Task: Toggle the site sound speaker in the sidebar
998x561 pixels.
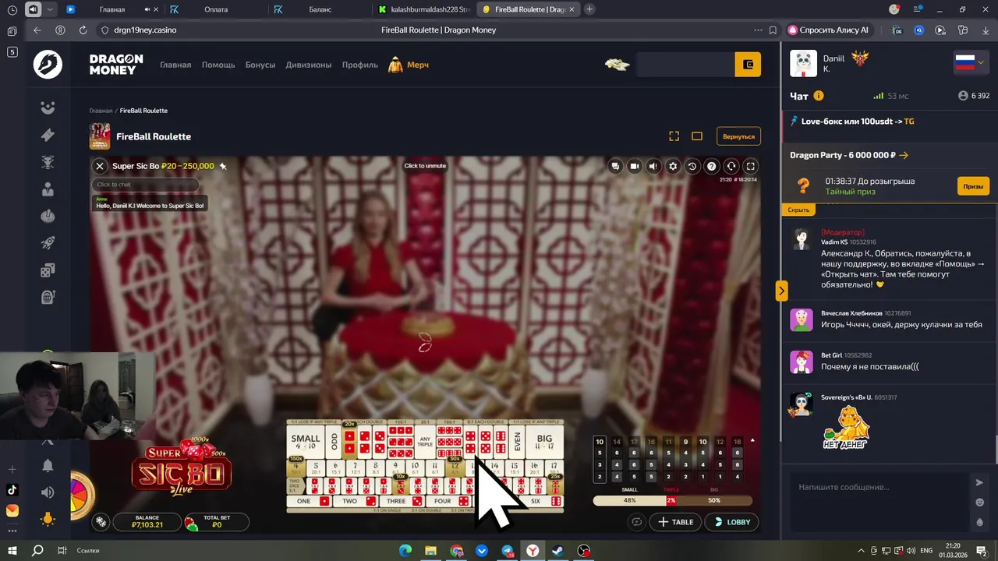Action: tap(48, 492)
